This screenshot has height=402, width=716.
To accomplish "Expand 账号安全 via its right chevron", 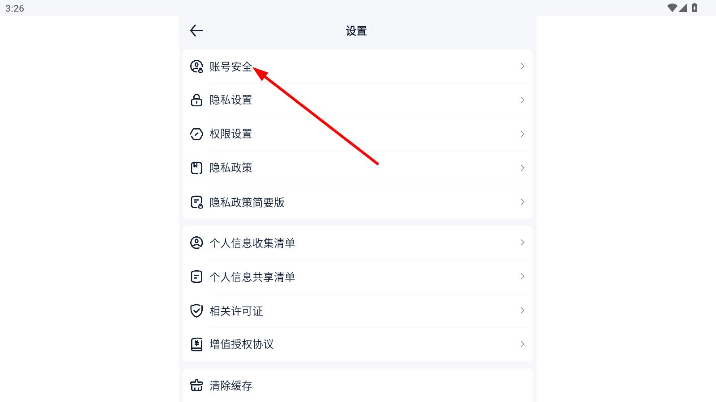I will (522, 66).
